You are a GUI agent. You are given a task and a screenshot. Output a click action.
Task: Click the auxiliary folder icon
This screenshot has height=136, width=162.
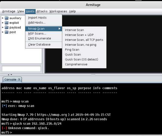click(x=7, y=18)
